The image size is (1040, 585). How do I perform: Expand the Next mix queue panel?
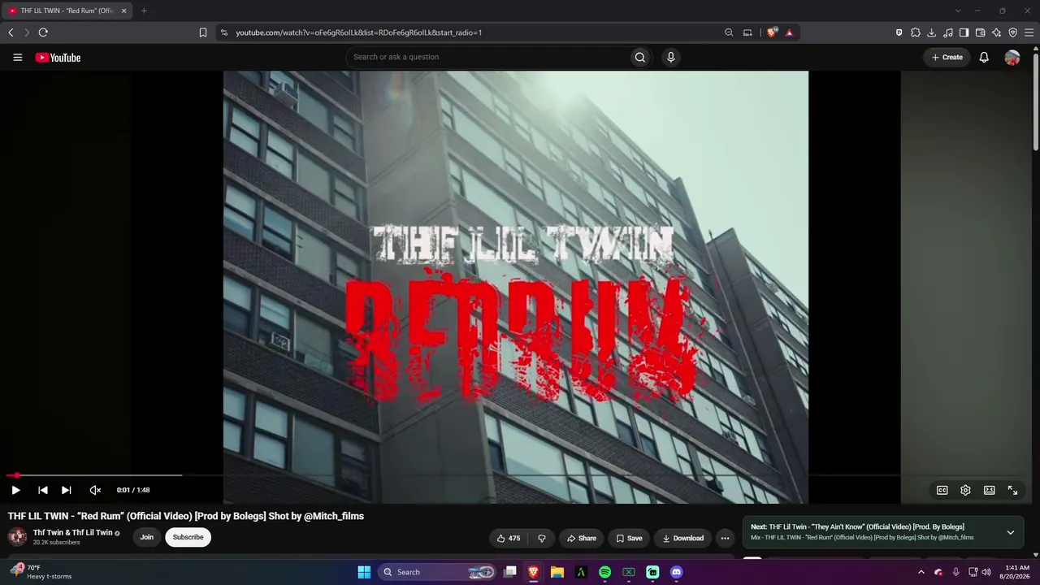click(1010, 532)
